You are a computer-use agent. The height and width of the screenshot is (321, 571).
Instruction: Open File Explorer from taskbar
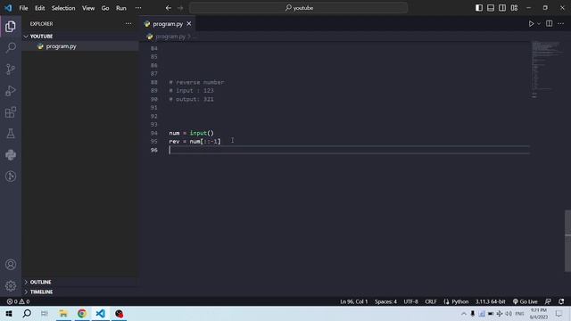point(63,313)
